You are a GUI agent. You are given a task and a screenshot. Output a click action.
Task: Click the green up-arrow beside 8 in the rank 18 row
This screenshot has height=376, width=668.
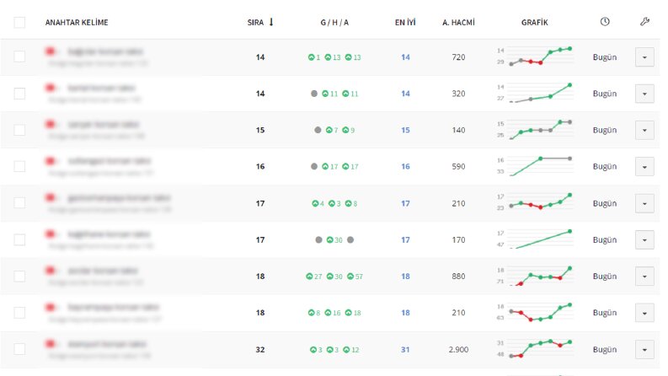click(x=311, y=313)
